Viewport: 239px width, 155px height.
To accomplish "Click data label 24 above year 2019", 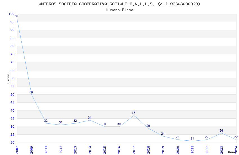I will [x=163, y=134].
